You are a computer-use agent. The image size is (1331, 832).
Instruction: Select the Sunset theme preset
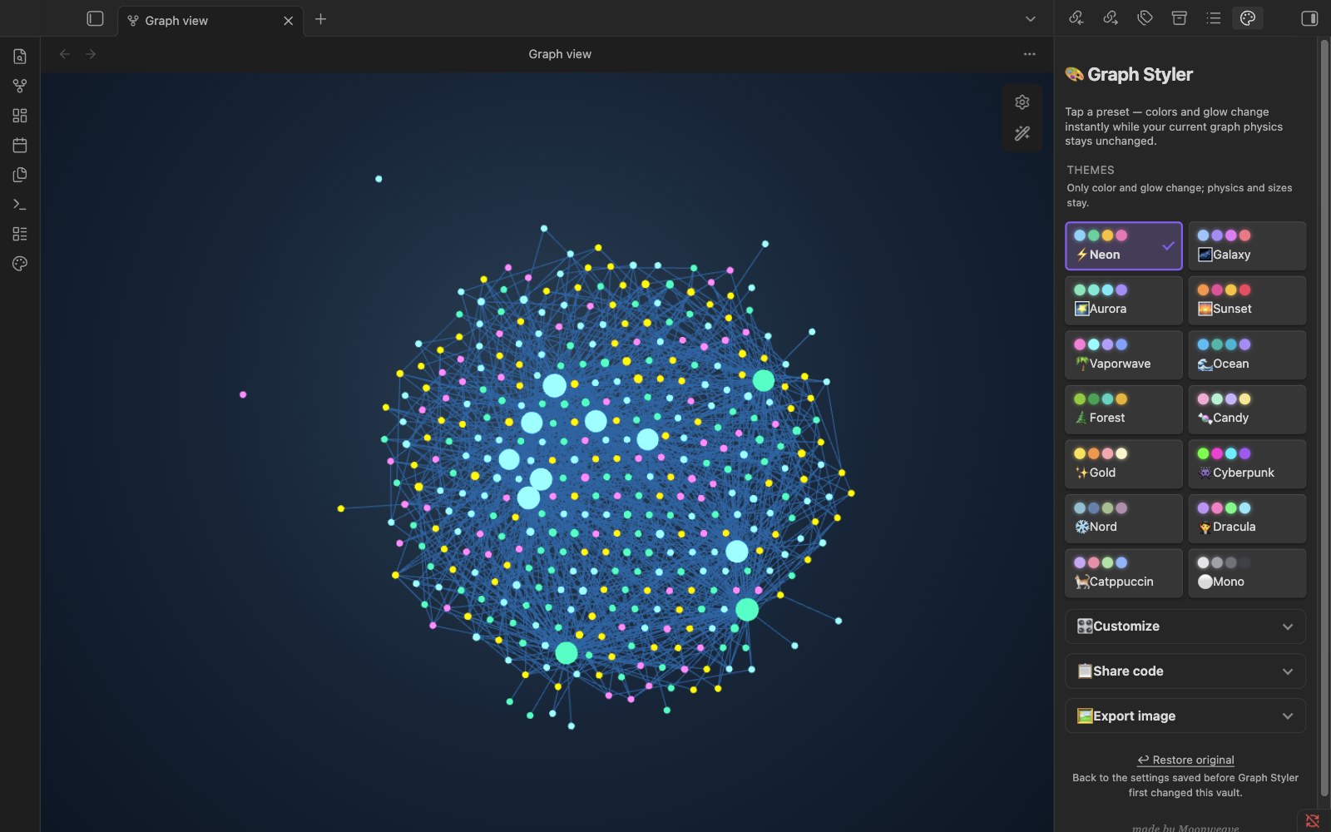pos(1247,300)
